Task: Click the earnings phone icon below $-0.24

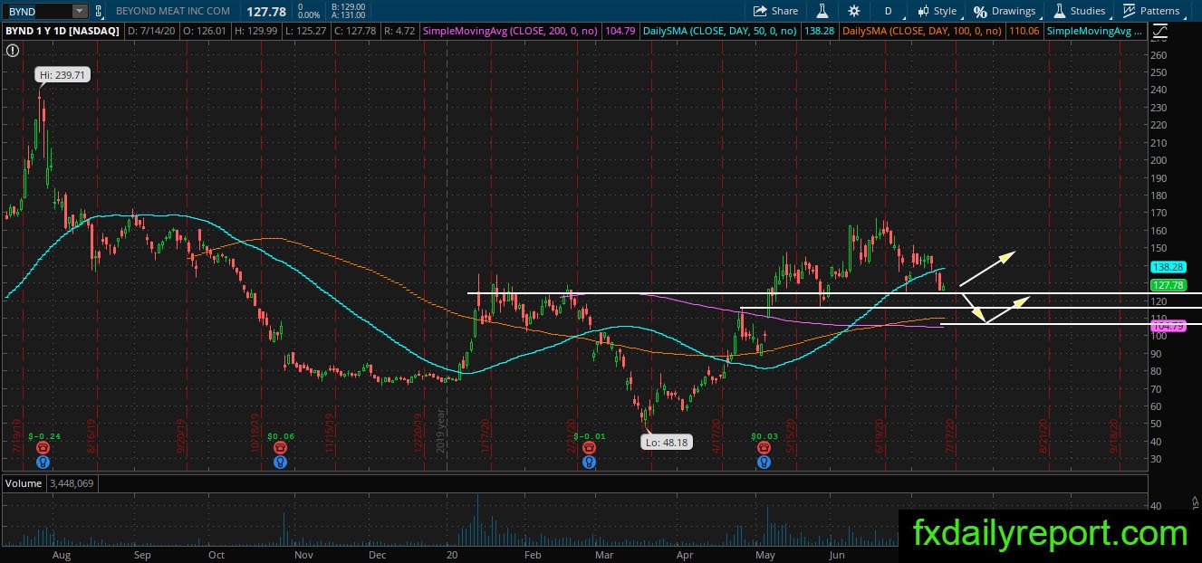Action: [42, 448]
